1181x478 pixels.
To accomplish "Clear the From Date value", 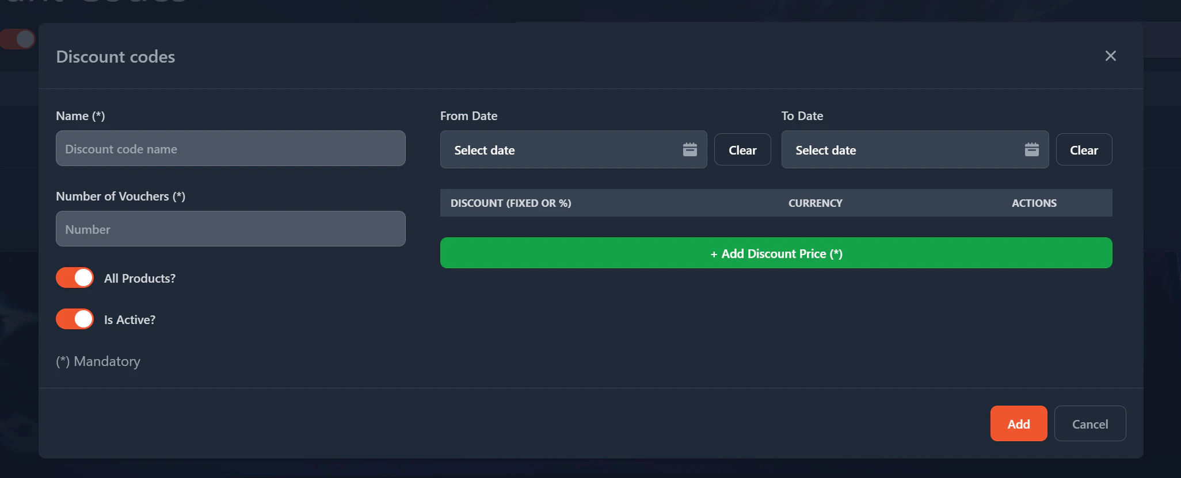I will 742,149.
